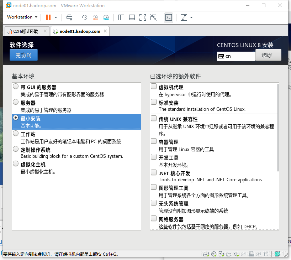The image size is (291, 260).
Task: Check the 网络服务器 add-on
Action: 154,218
